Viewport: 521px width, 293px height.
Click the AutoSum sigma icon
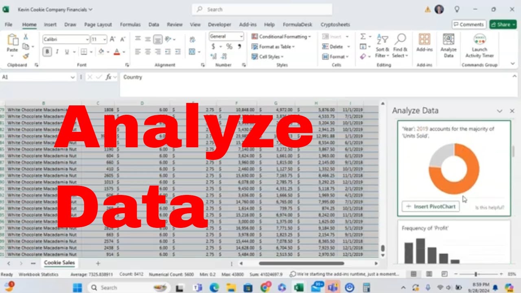coord(363,37)
